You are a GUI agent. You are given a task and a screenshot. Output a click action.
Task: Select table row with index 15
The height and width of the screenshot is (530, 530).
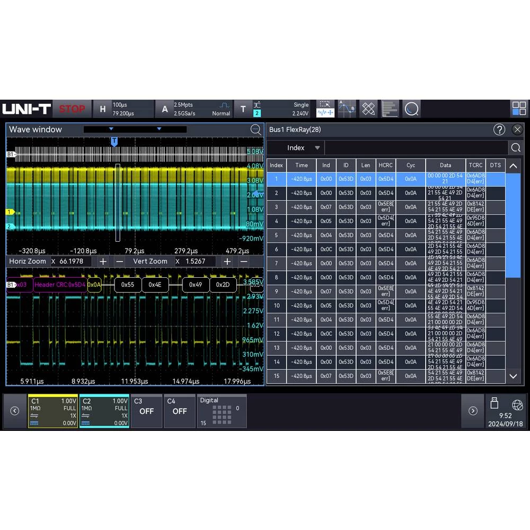pyautogui.click(x=386, y=376)
